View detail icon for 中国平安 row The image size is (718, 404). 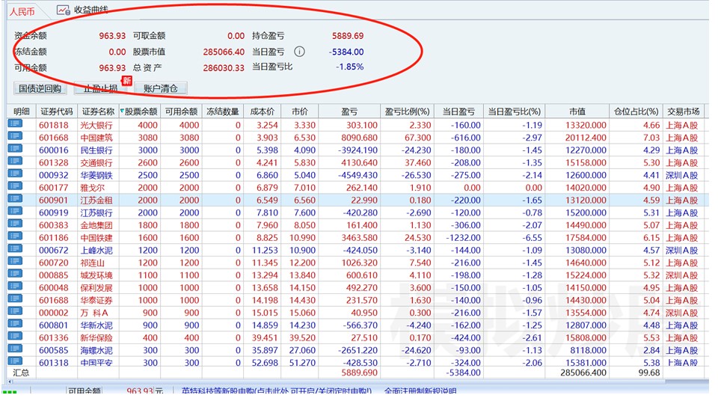pyautogui.click(x=15, y=363)
